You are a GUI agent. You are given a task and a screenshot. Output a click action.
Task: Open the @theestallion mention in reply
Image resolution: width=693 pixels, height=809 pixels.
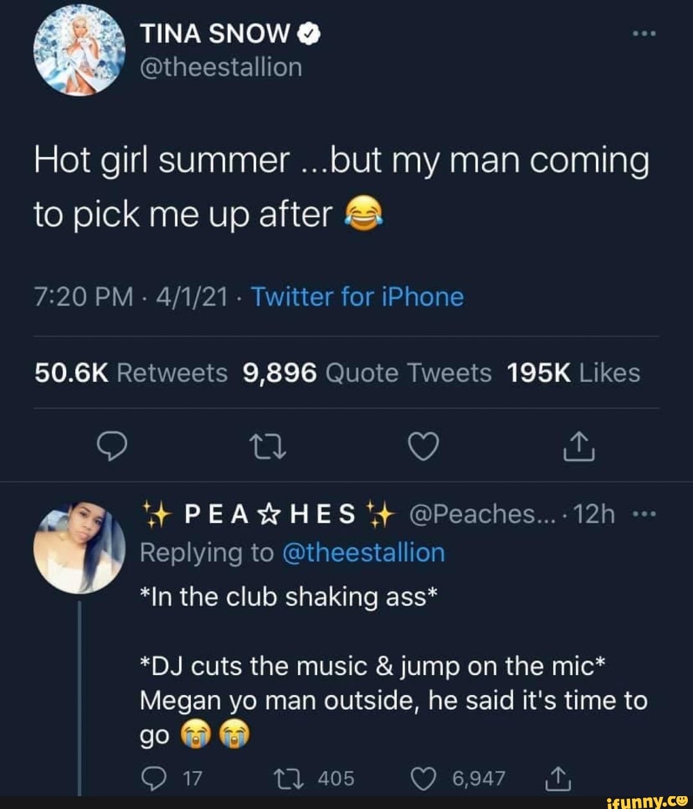363,553
